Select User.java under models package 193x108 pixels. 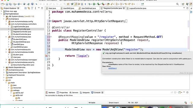[17, 57]
